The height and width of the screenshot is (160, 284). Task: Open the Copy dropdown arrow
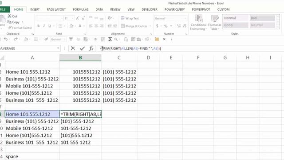[22, 22]
